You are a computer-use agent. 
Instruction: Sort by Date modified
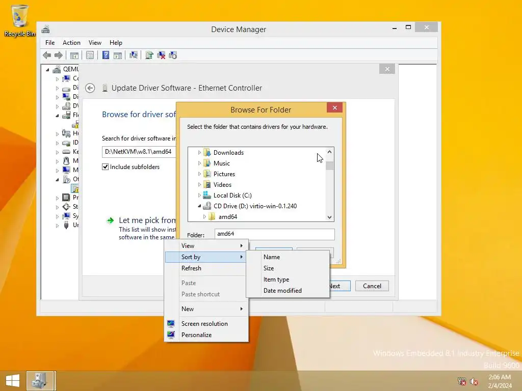pyautogui.click(x=288, y=291)
